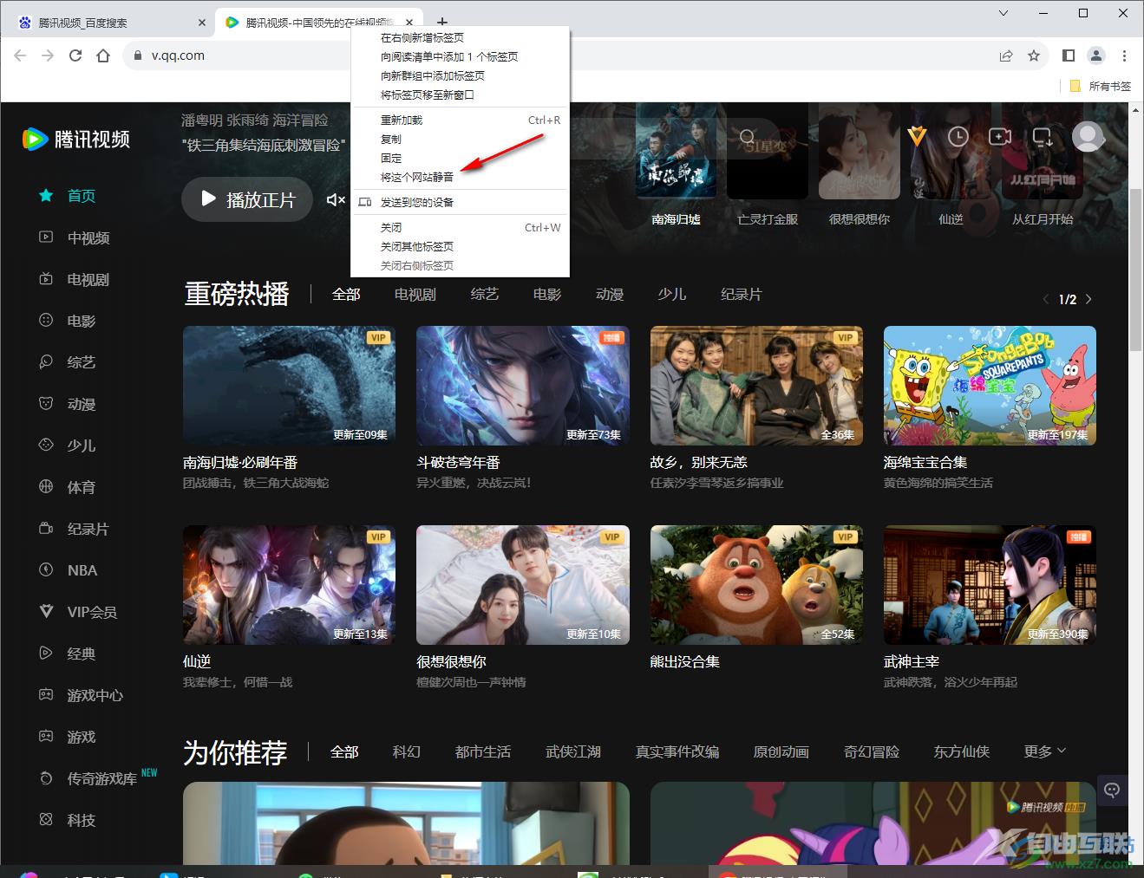Image resolution: width=1144 pixels, height=878 pixels.
Task: Click the 播放正片 play button
Action: point(247,199)
